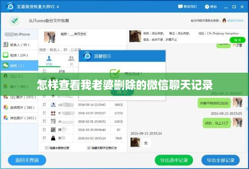Click the chat contact avatar beside 昵称 浮生若梦

point(135,36)
